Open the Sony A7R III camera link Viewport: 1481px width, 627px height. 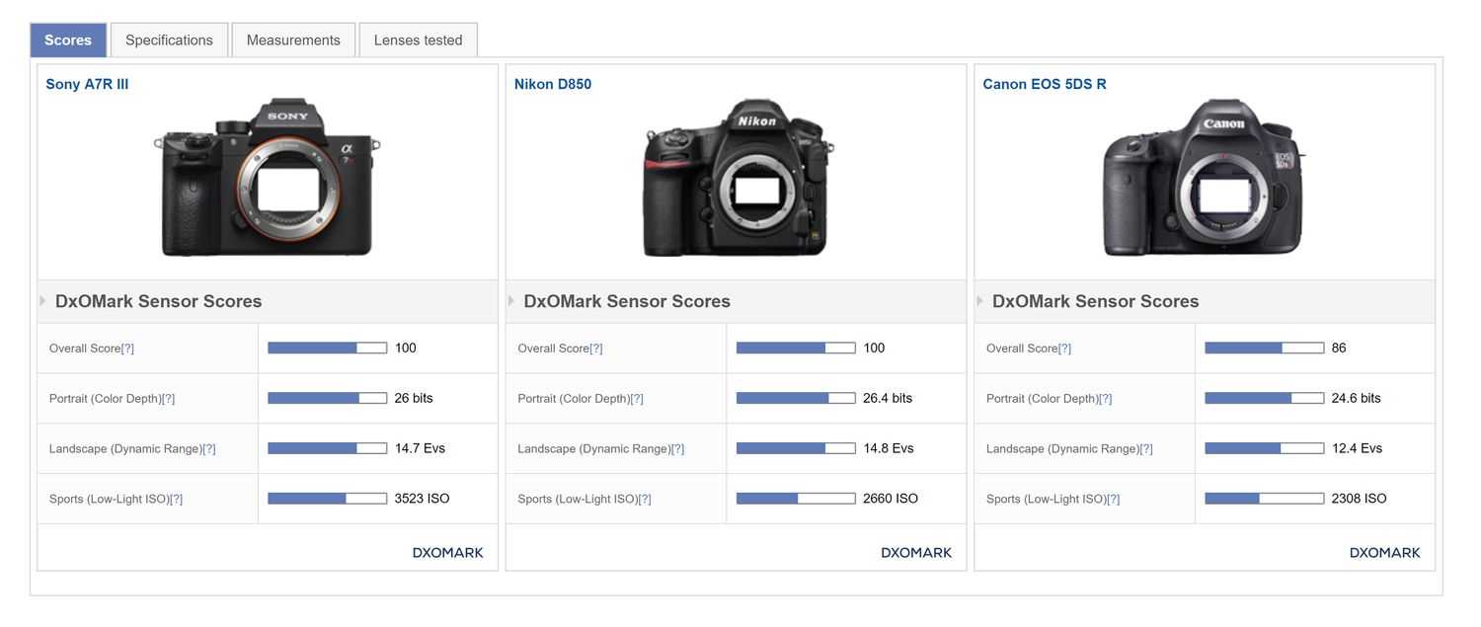click(87, 84)
